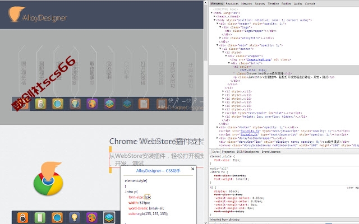Open the Event Listeners sidebar tab

pos(271,152)
